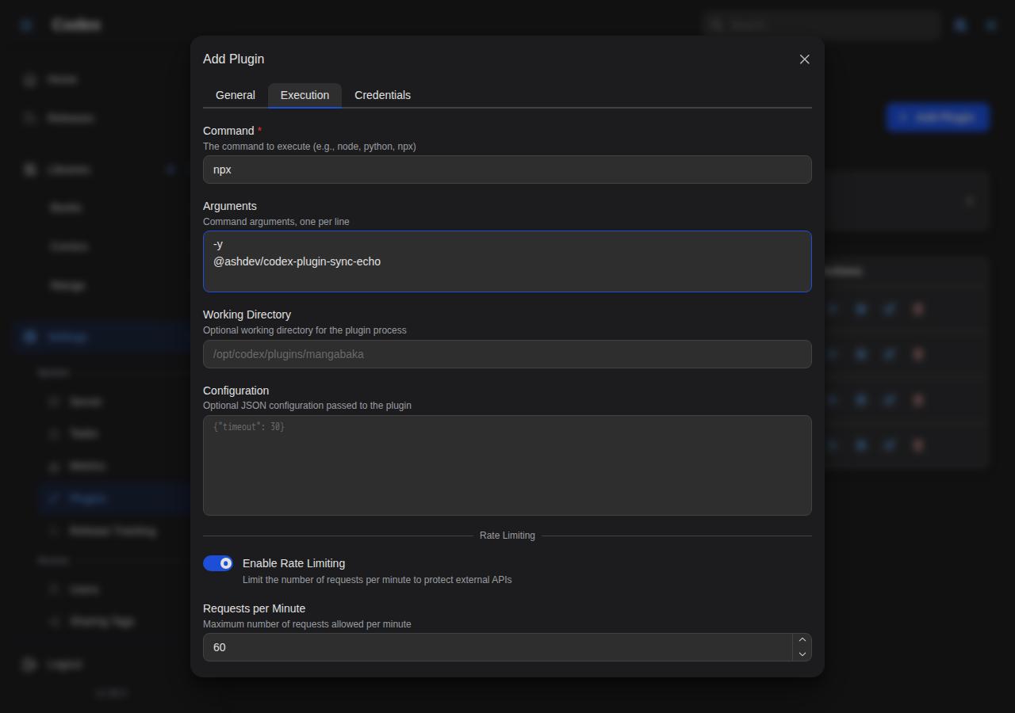
Task: Click the Add Plugin dialog title
Action: pos(234,59)
